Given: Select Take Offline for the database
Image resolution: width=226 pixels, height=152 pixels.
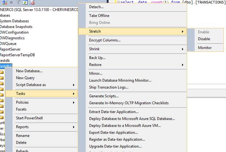Looking at the screenshot, I should [x=99, y=16].
